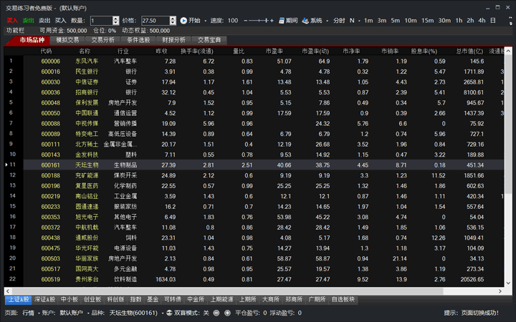This screenshot has width=516, height=322.
Task: Switch to the 30m timeframe
Action: (444, 20)
